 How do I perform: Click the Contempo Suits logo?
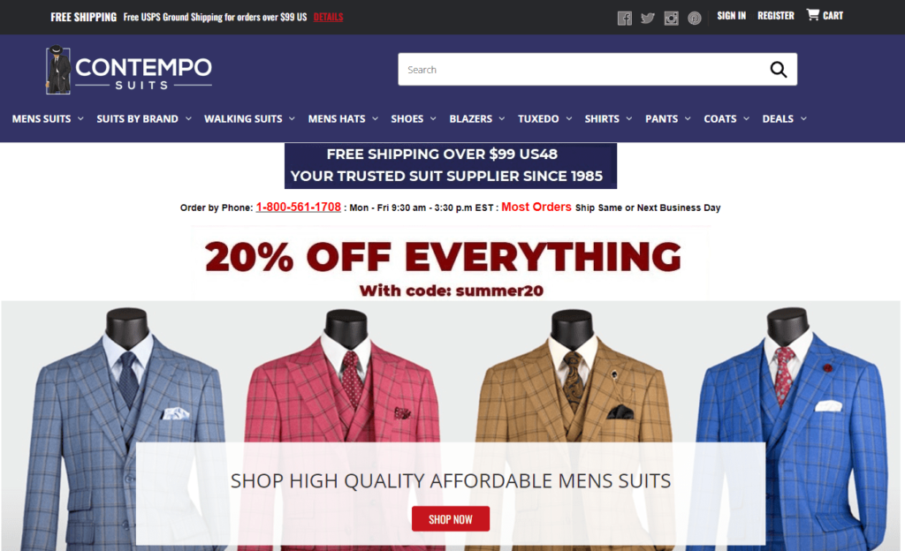point(129,70)
